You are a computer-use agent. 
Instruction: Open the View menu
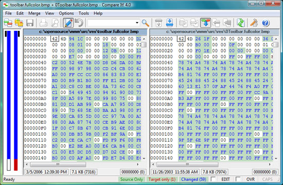click(x=49, y=13)
